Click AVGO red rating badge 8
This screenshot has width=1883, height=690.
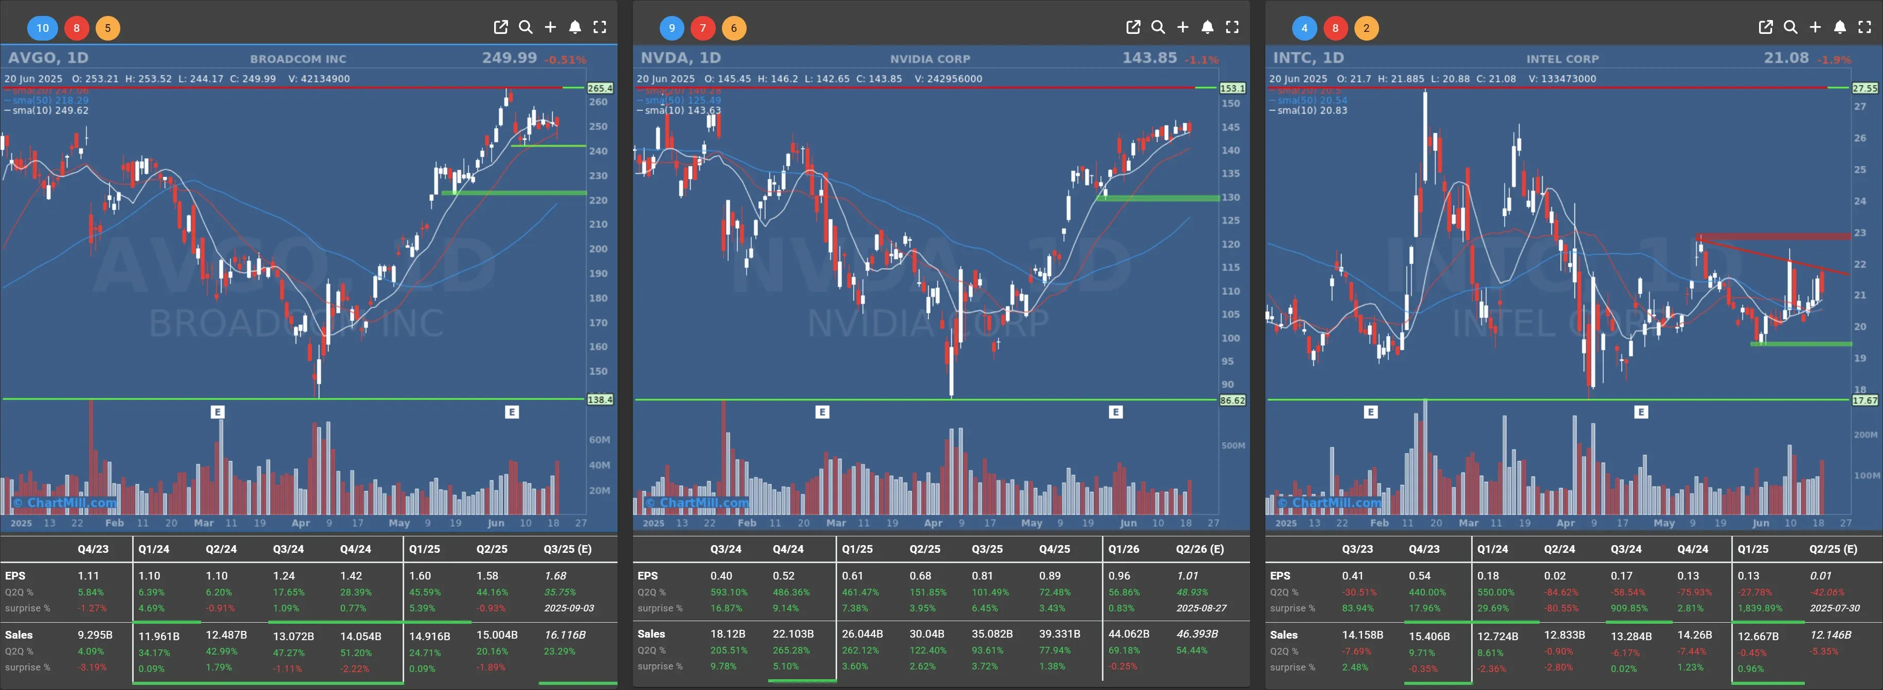point(77,28)
